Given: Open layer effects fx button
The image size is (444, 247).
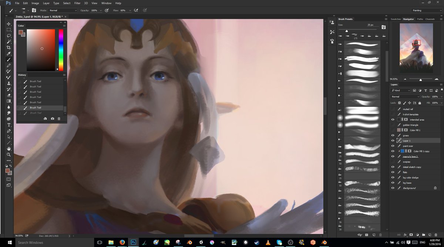Looking at the screenshot, I should 405,235.
